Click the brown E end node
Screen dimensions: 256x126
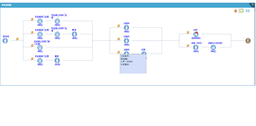pos(248,41)
